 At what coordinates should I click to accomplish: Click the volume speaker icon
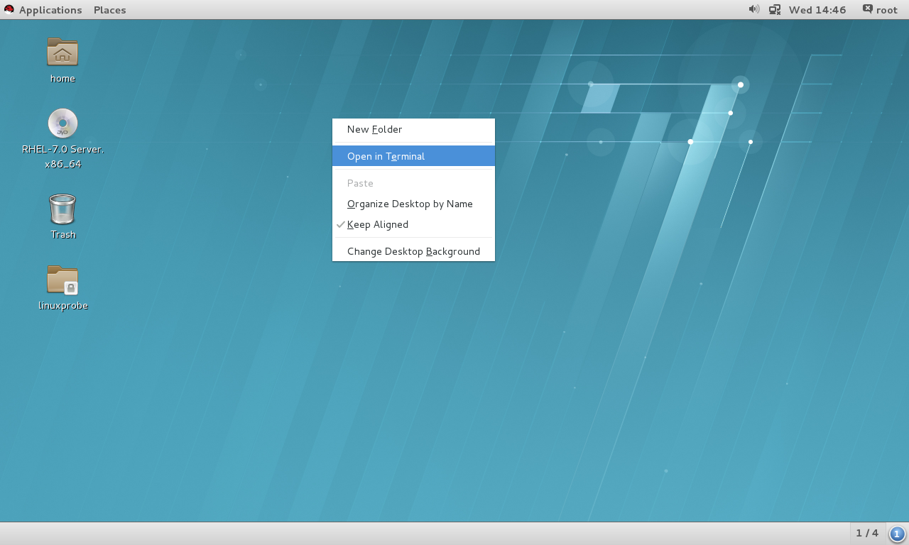753,9
